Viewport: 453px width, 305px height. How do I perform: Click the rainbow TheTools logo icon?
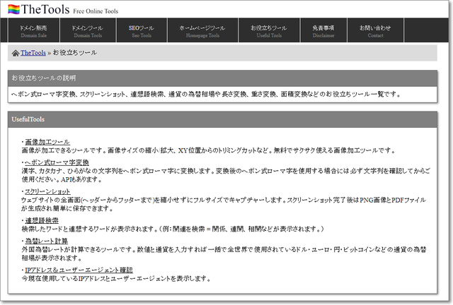coord(13,9)
